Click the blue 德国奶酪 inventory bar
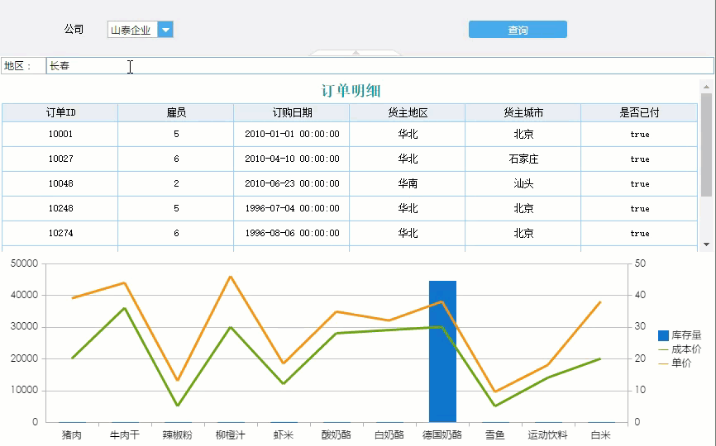 pyautogui.click(x=442, y=352)
